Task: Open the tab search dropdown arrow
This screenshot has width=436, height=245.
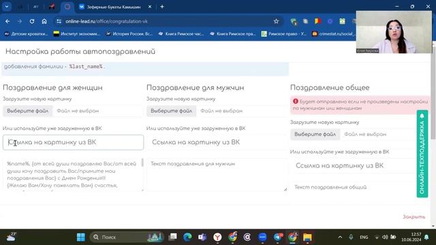Action: coord(7,7)
